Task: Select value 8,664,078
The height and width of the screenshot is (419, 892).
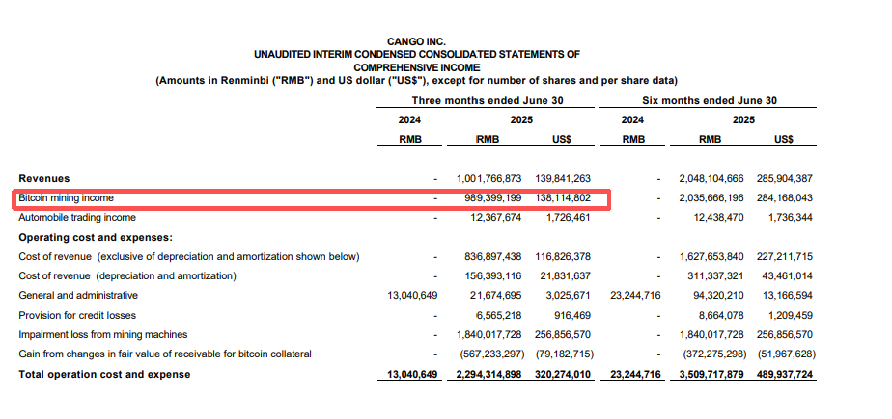Action: point(721,315)
